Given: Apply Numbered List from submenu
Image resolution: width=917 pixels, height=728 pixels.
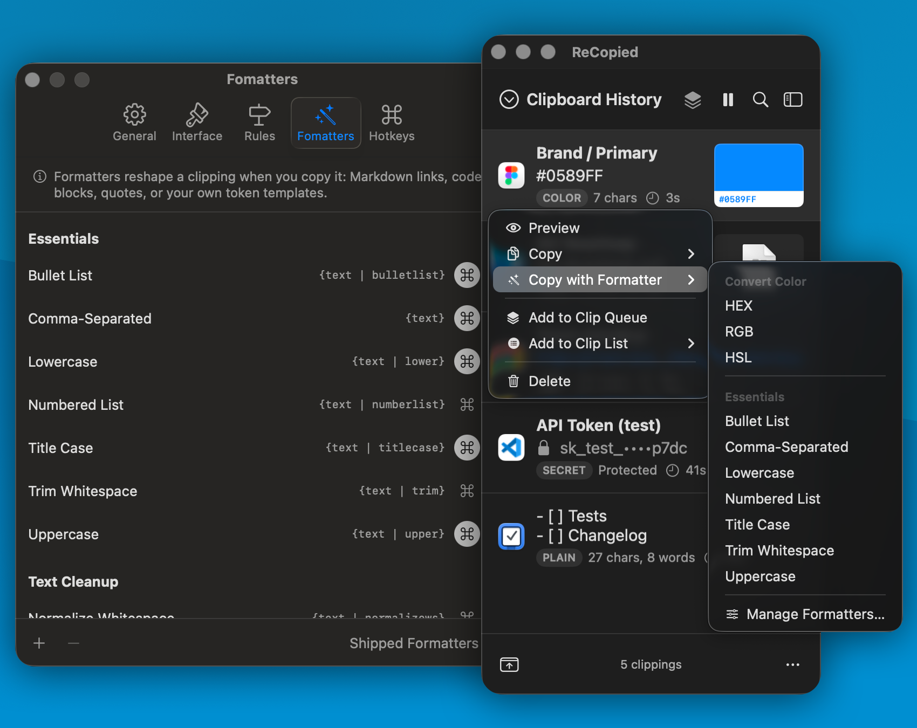Looking at the screenshot, I should click(x=805, y=499).
